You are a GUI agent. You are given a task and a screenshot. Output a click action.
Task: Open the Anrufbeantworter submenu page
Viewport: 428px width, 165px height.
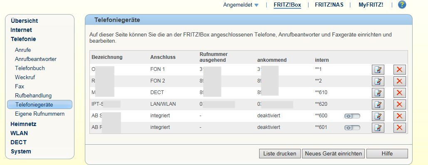click(36, 59)
